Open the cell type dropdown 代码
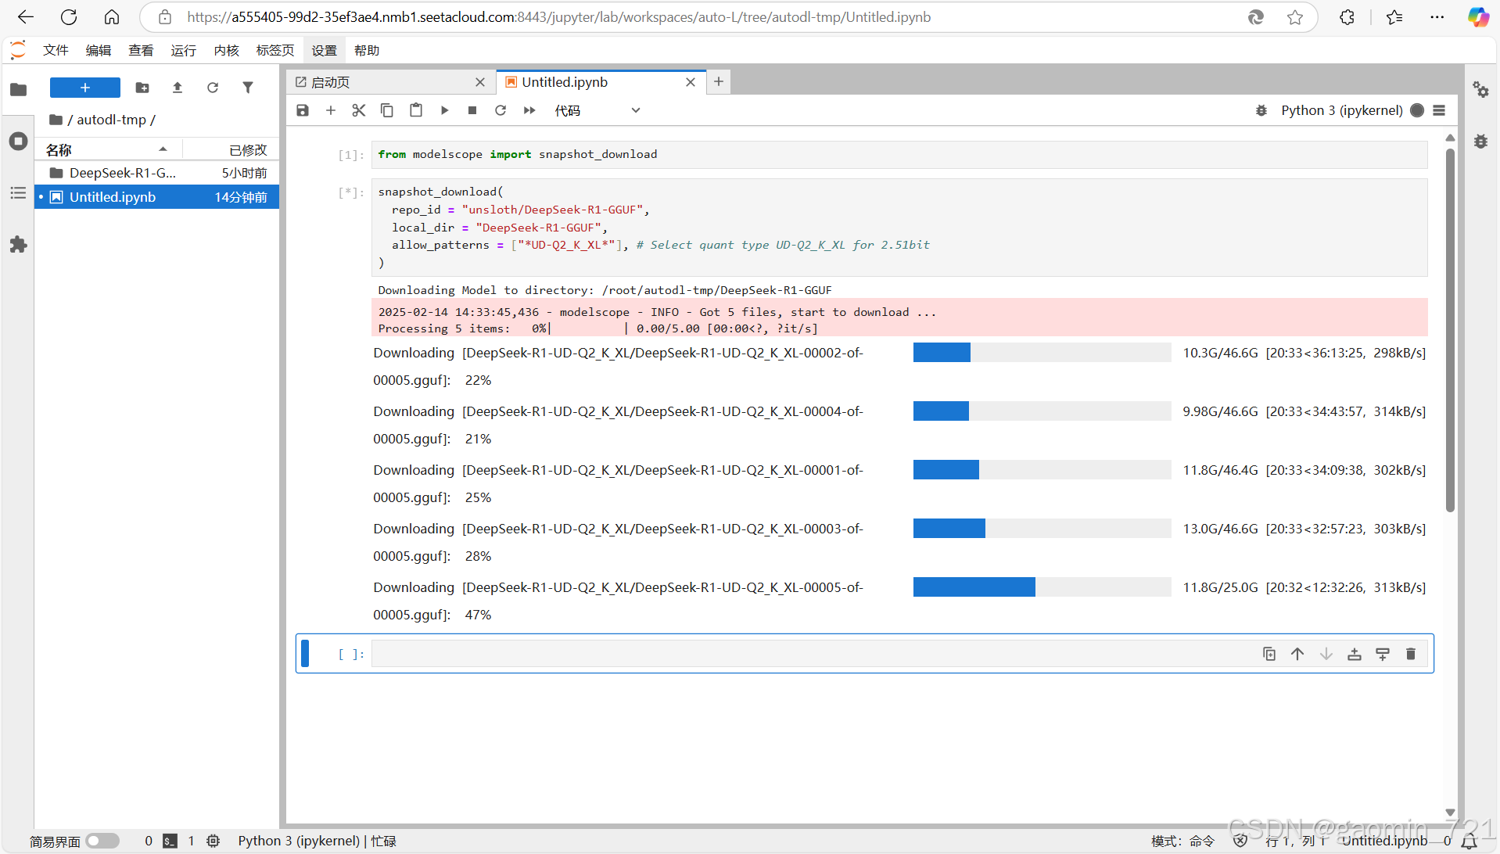Screen dimensions: 1500x854 597,110
